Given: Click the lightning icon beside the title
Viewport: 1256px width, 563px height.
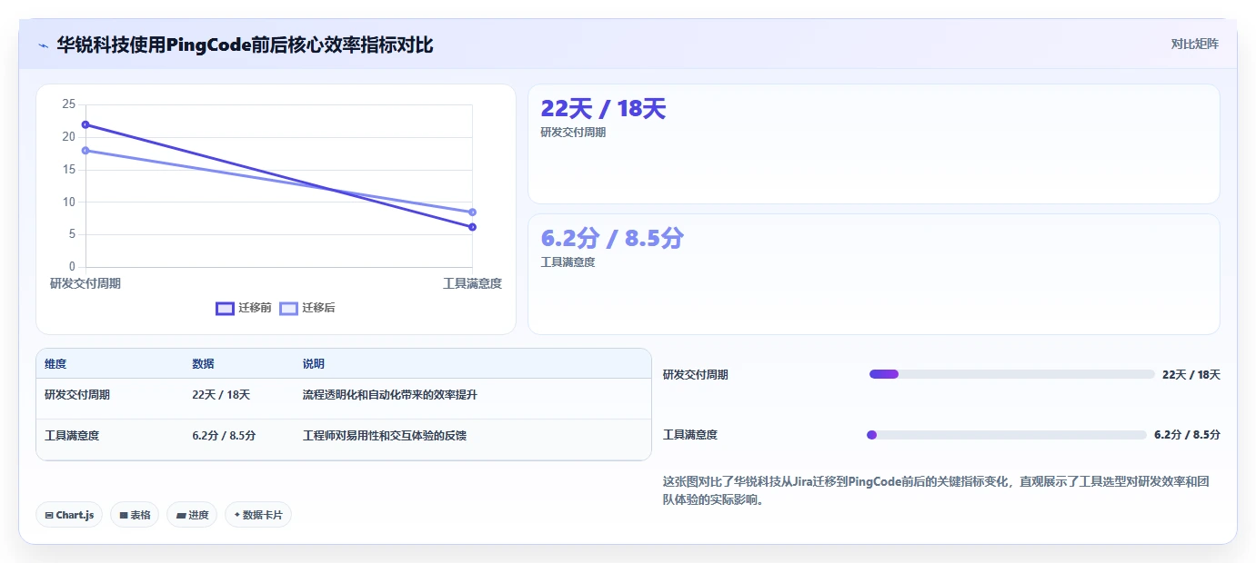Looking at the screenshot, I should (43, 45).
